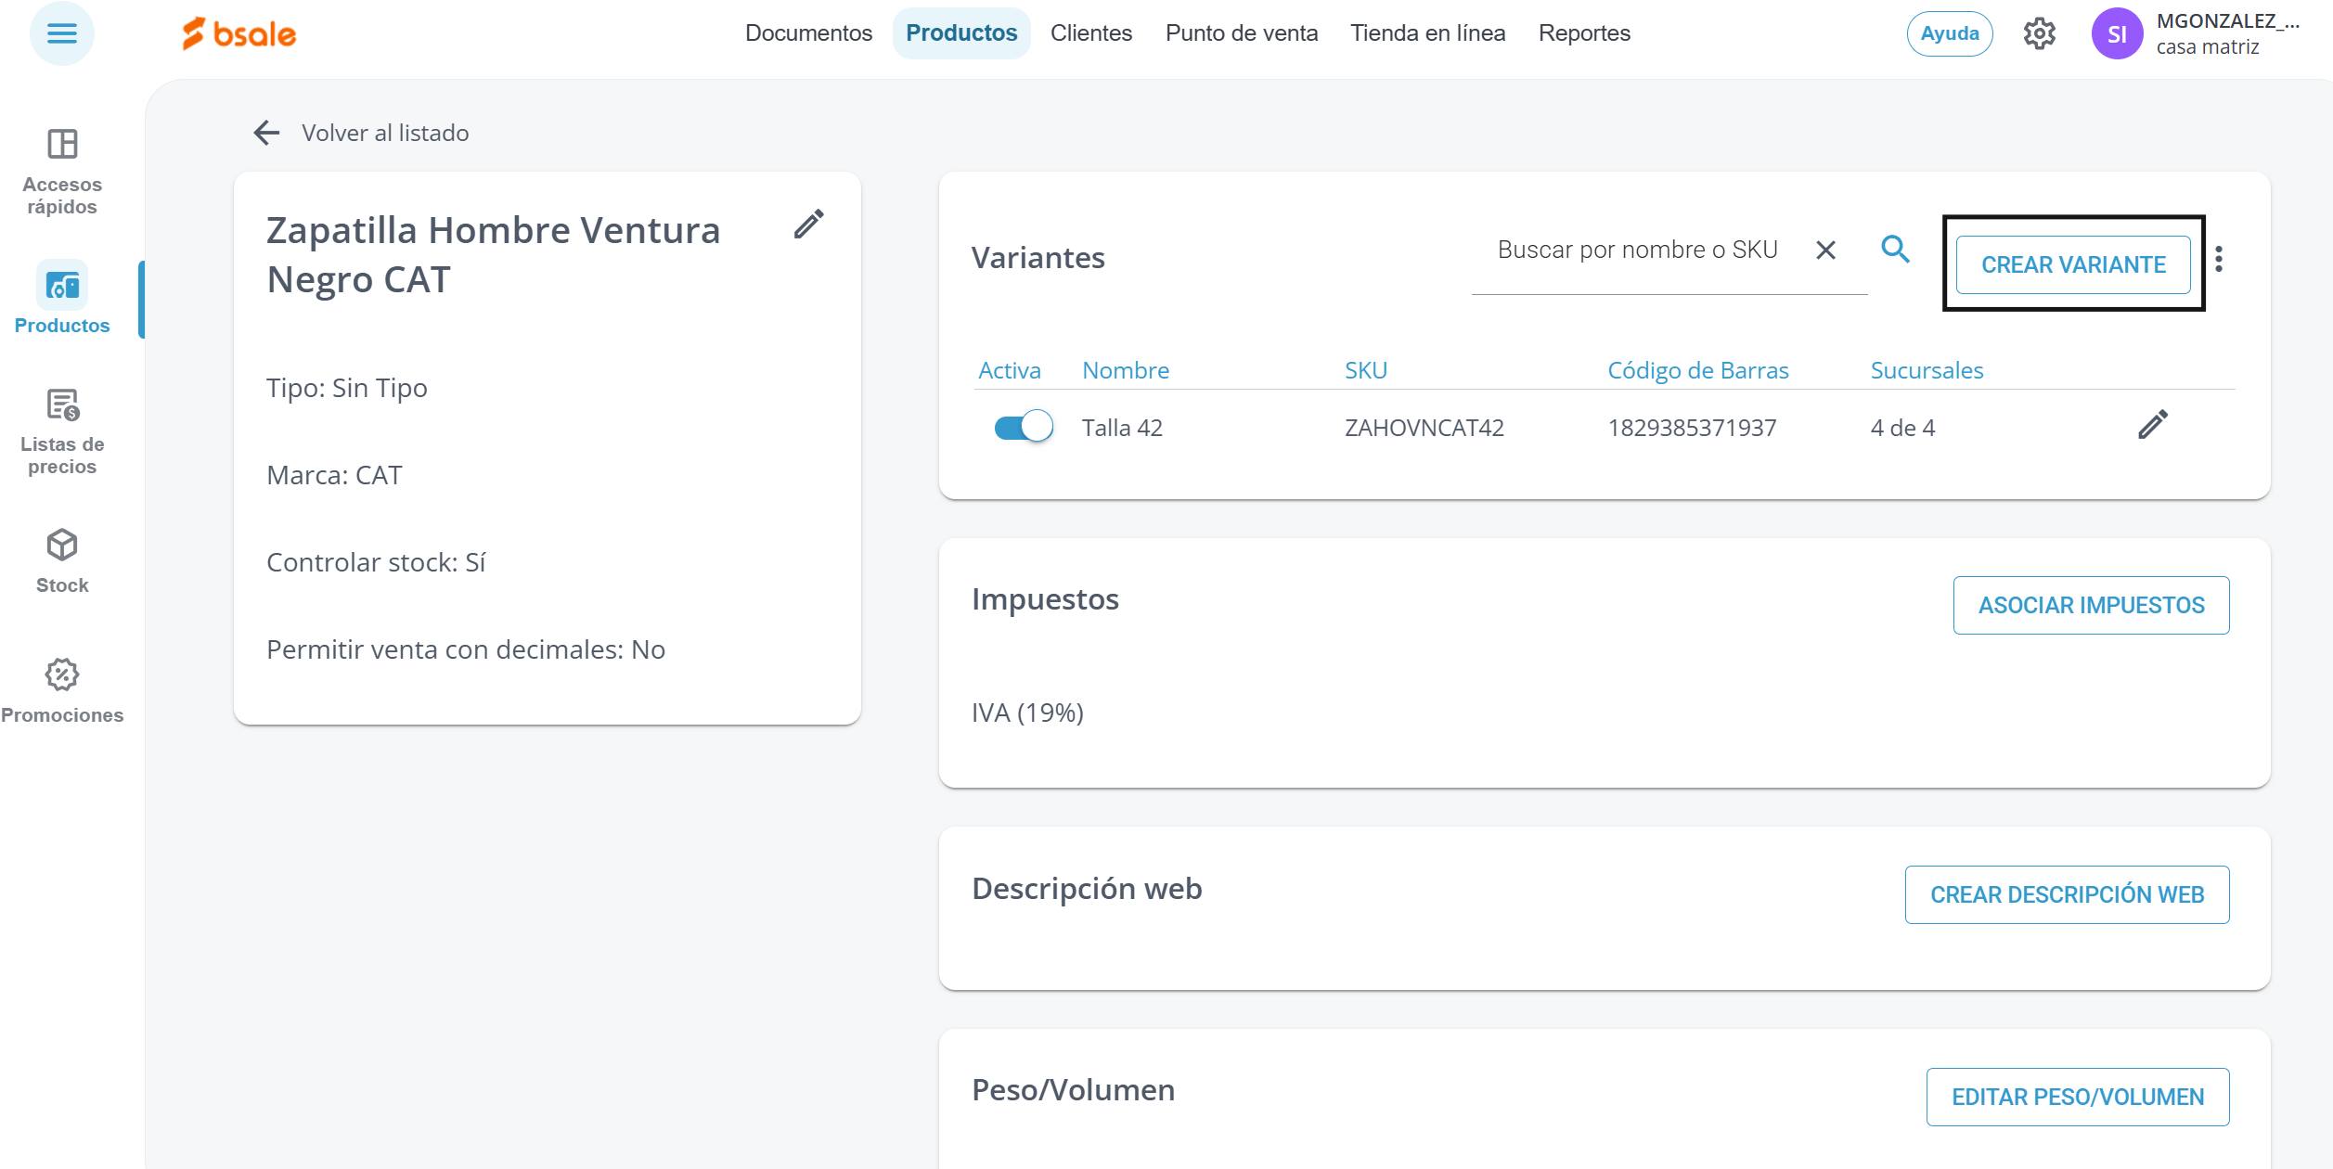The height and width of the screenshot is (1169, 2333).
Task: Click the settings gear icon
Action: click(2039, 34)
